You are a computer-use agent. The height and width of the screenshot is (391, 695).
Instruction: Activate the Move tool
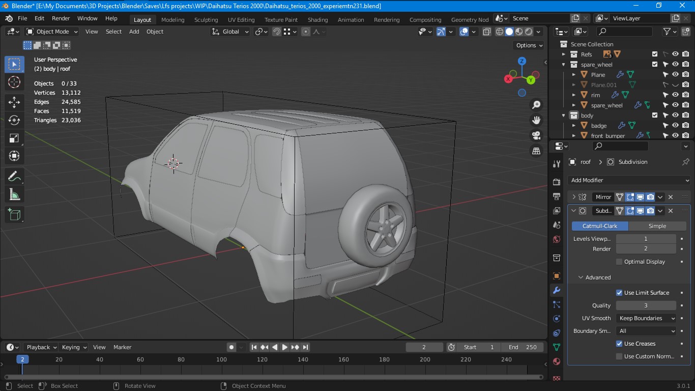point(14,102)
